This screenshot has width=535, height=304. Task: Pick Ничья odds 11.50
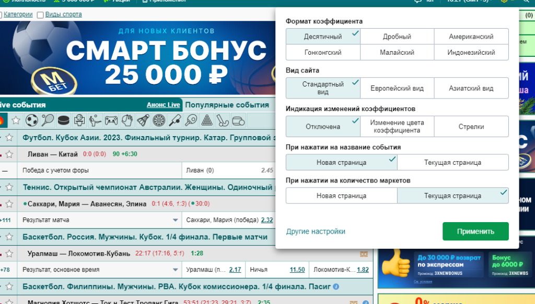point(297,270)
